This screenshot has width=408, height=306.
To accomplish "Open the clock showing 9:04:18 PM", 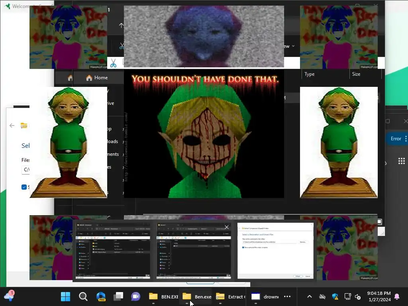I will point(379,296).
